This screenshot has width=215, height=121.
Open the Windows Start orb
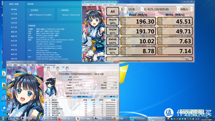pos(3,119)
